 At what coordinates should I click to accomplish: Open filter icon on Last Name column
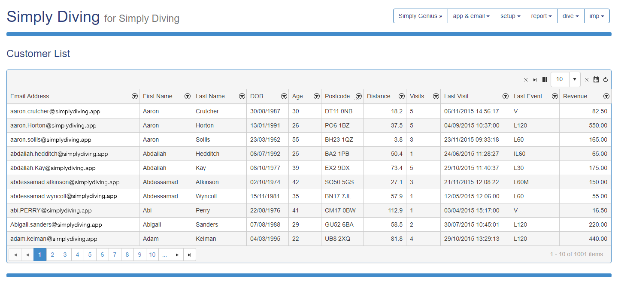pos(242,97)
